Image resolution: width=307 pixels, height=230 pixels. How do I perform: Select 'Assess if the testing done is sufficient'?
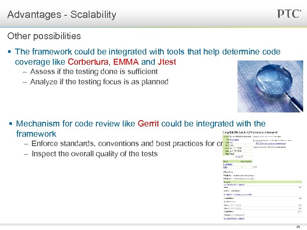coord(94,72)
